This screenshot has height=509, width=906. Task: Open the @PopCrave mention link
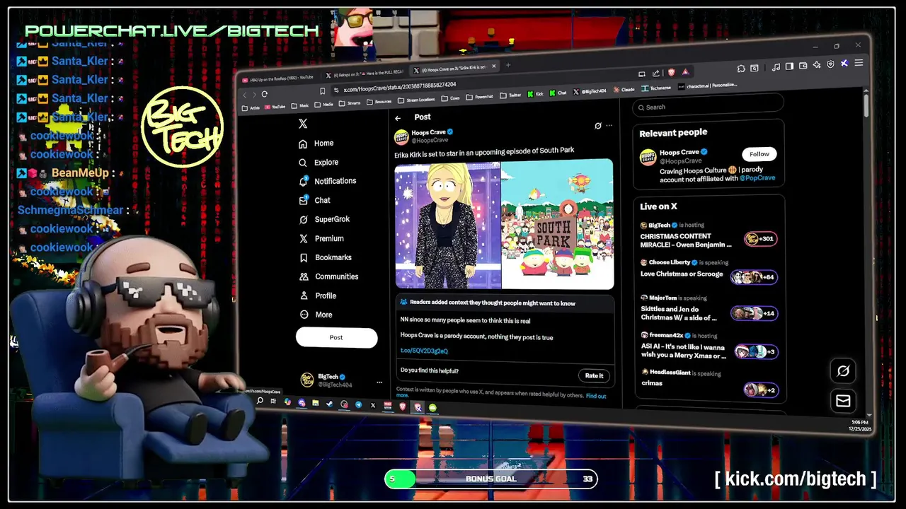tap(757, 178)
